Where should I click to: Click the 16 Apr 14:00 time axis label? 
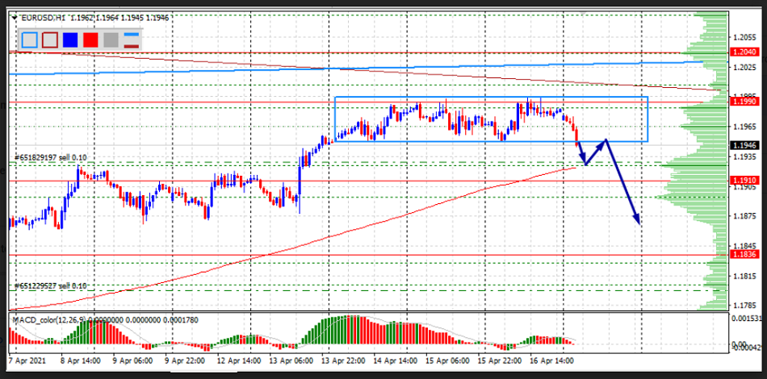553,361
